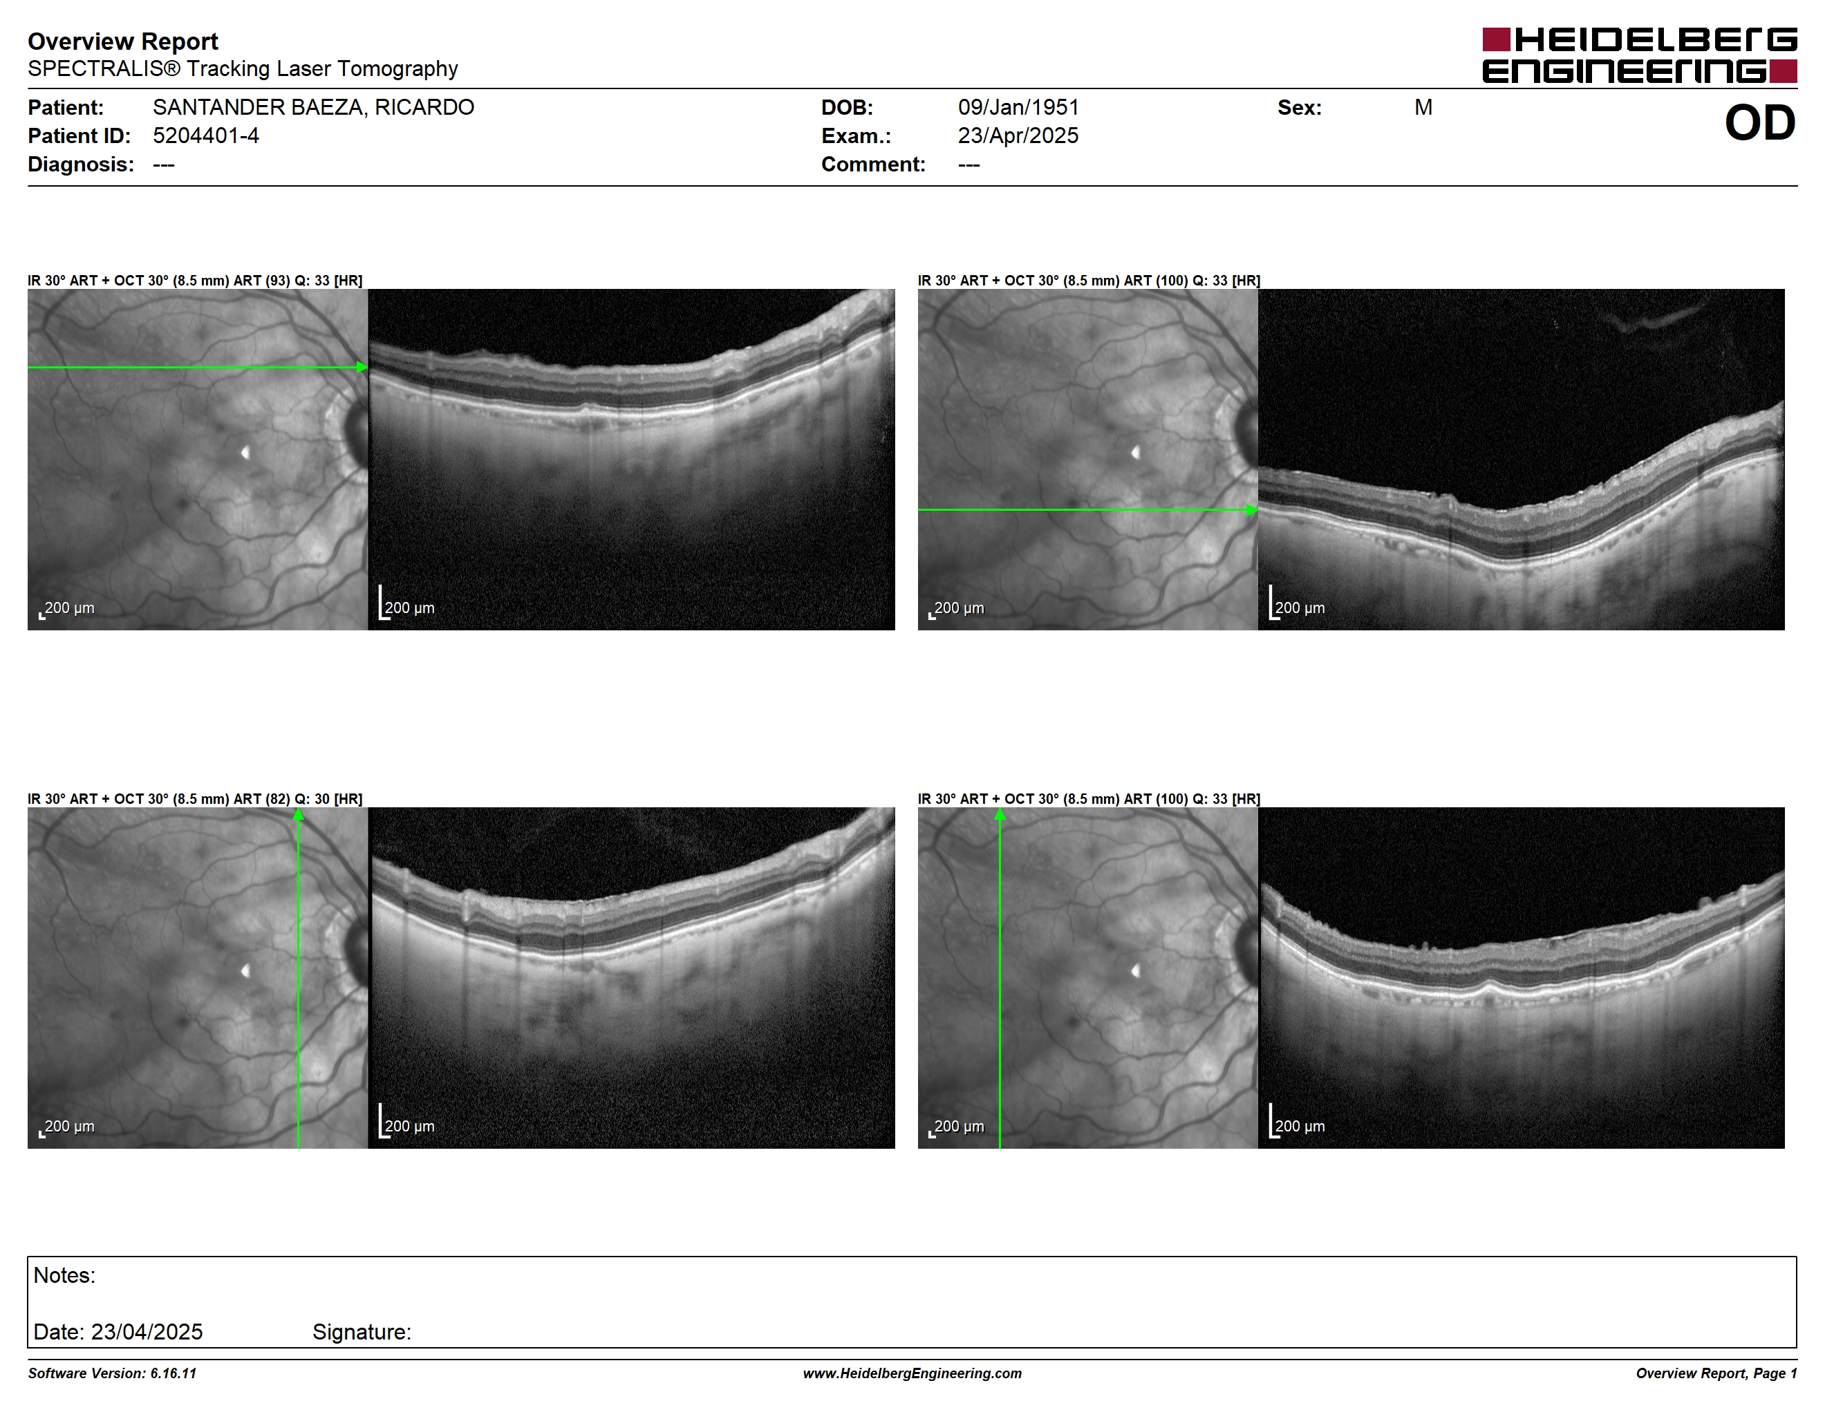Click the date of birth 09/Jan/1951
Screen dimensions: 1825x1410
pyautogui.click(x=1018, y=108)
